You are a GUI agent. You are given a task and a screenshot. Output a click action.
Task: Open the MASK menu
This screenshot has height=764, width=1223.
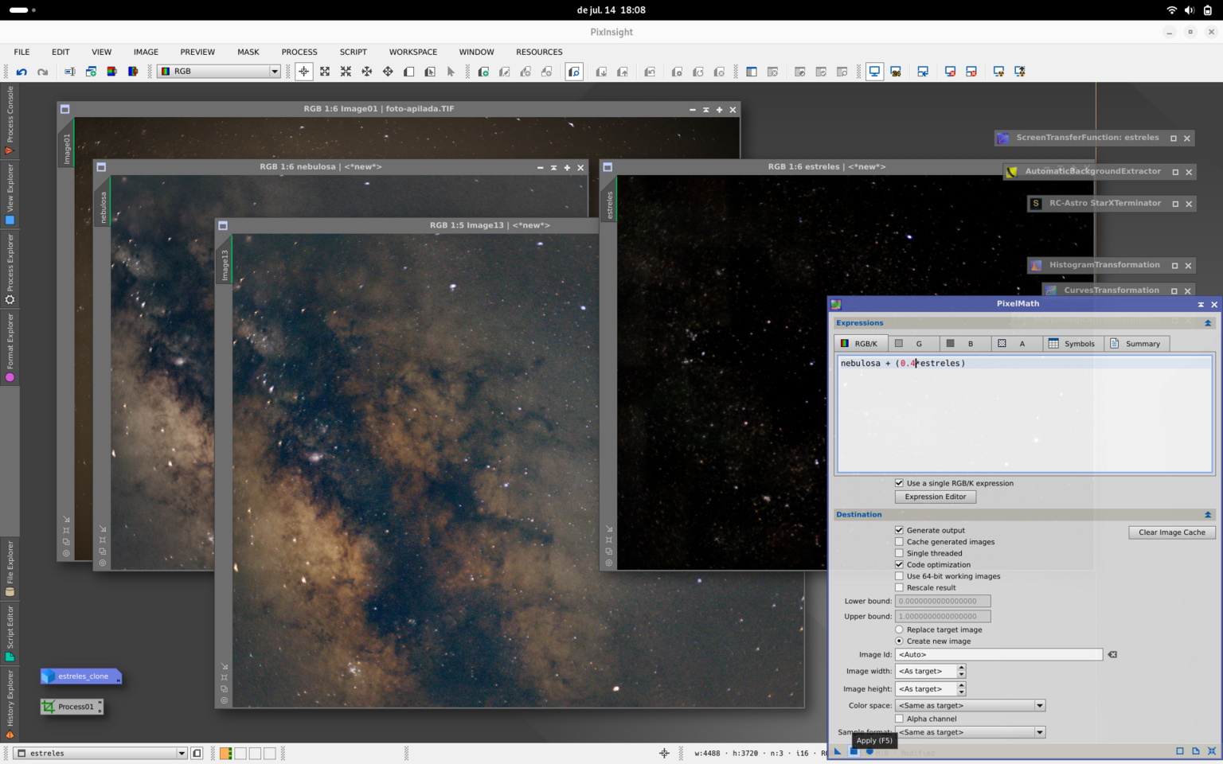248,52
